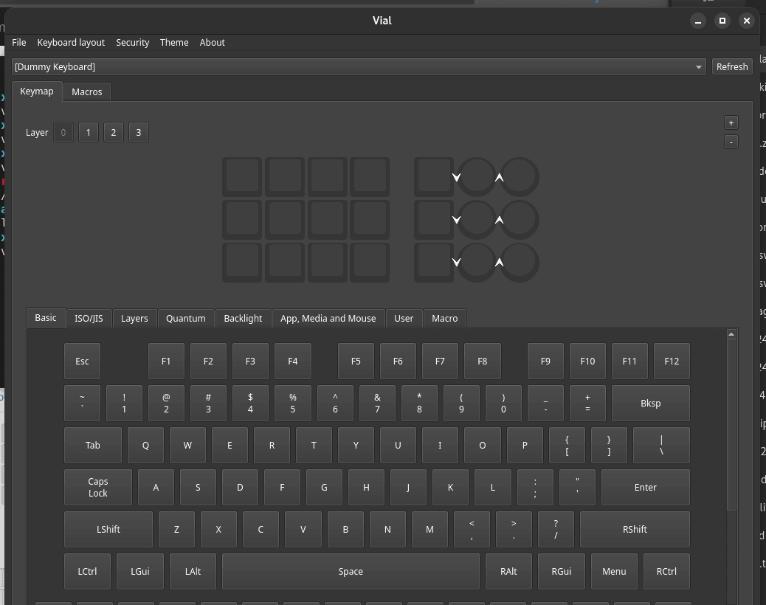Select the top-left blank key in keymap
The width and height of the screenshot is (766, 605).
[x=242, y=177]
